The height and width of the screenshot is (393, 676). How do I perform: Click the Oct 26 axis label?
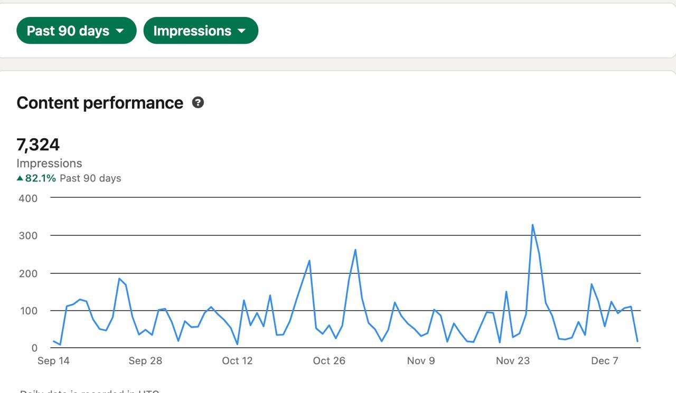pos(329,361)
